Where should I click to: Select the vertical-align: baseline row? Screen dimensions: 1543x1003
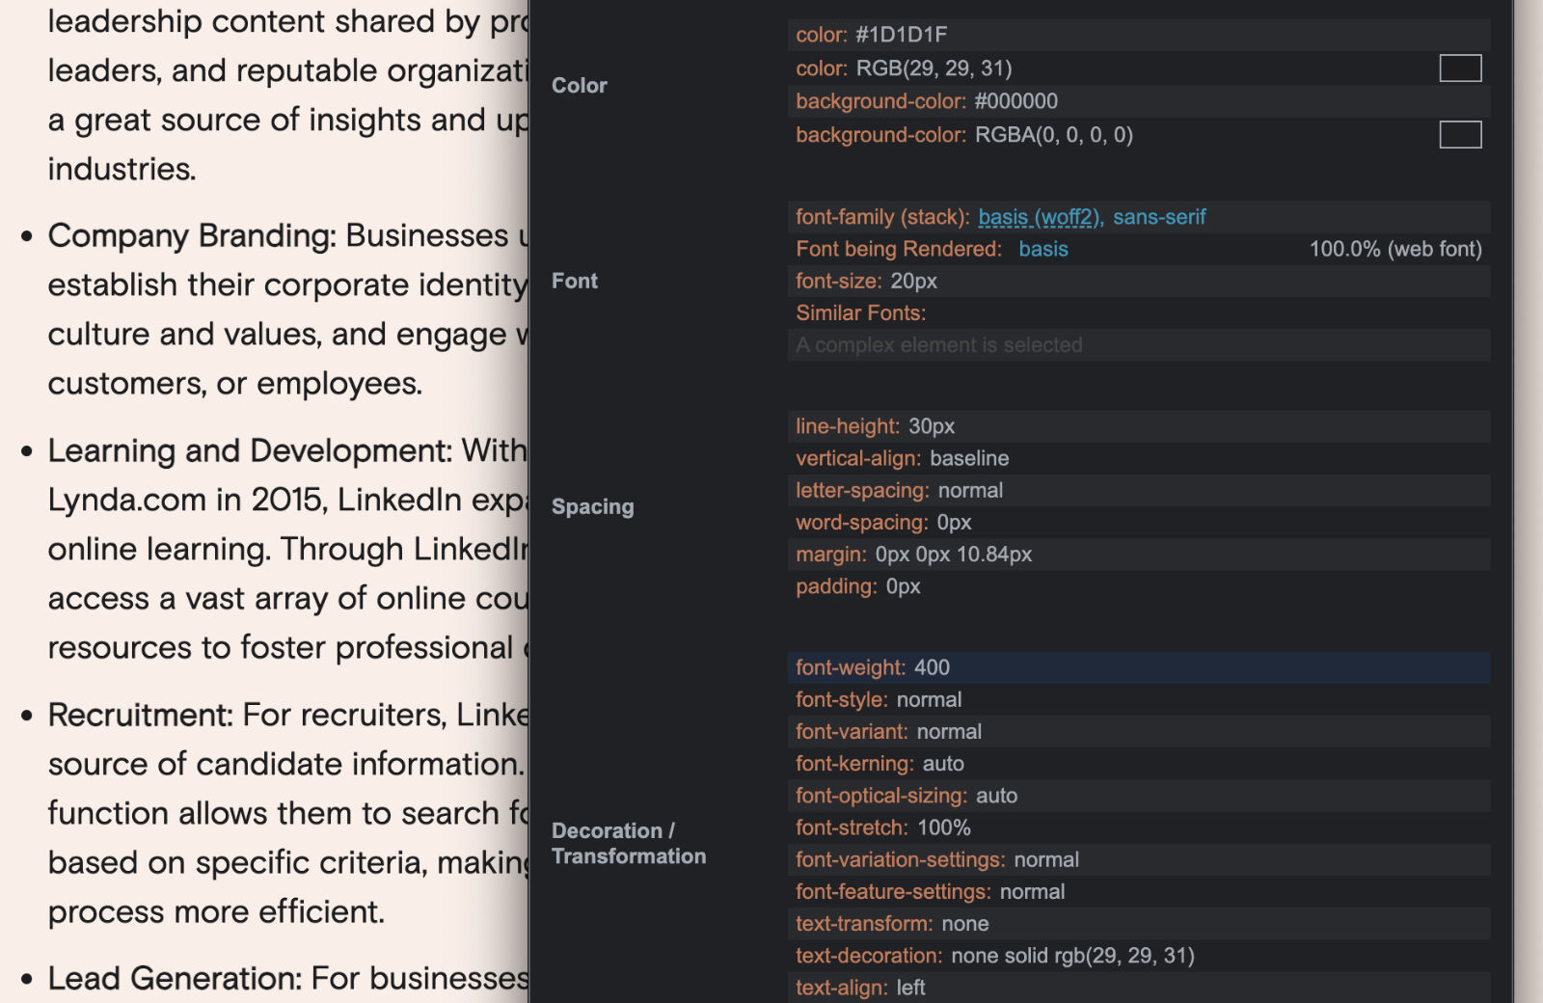click(1139, 458)
